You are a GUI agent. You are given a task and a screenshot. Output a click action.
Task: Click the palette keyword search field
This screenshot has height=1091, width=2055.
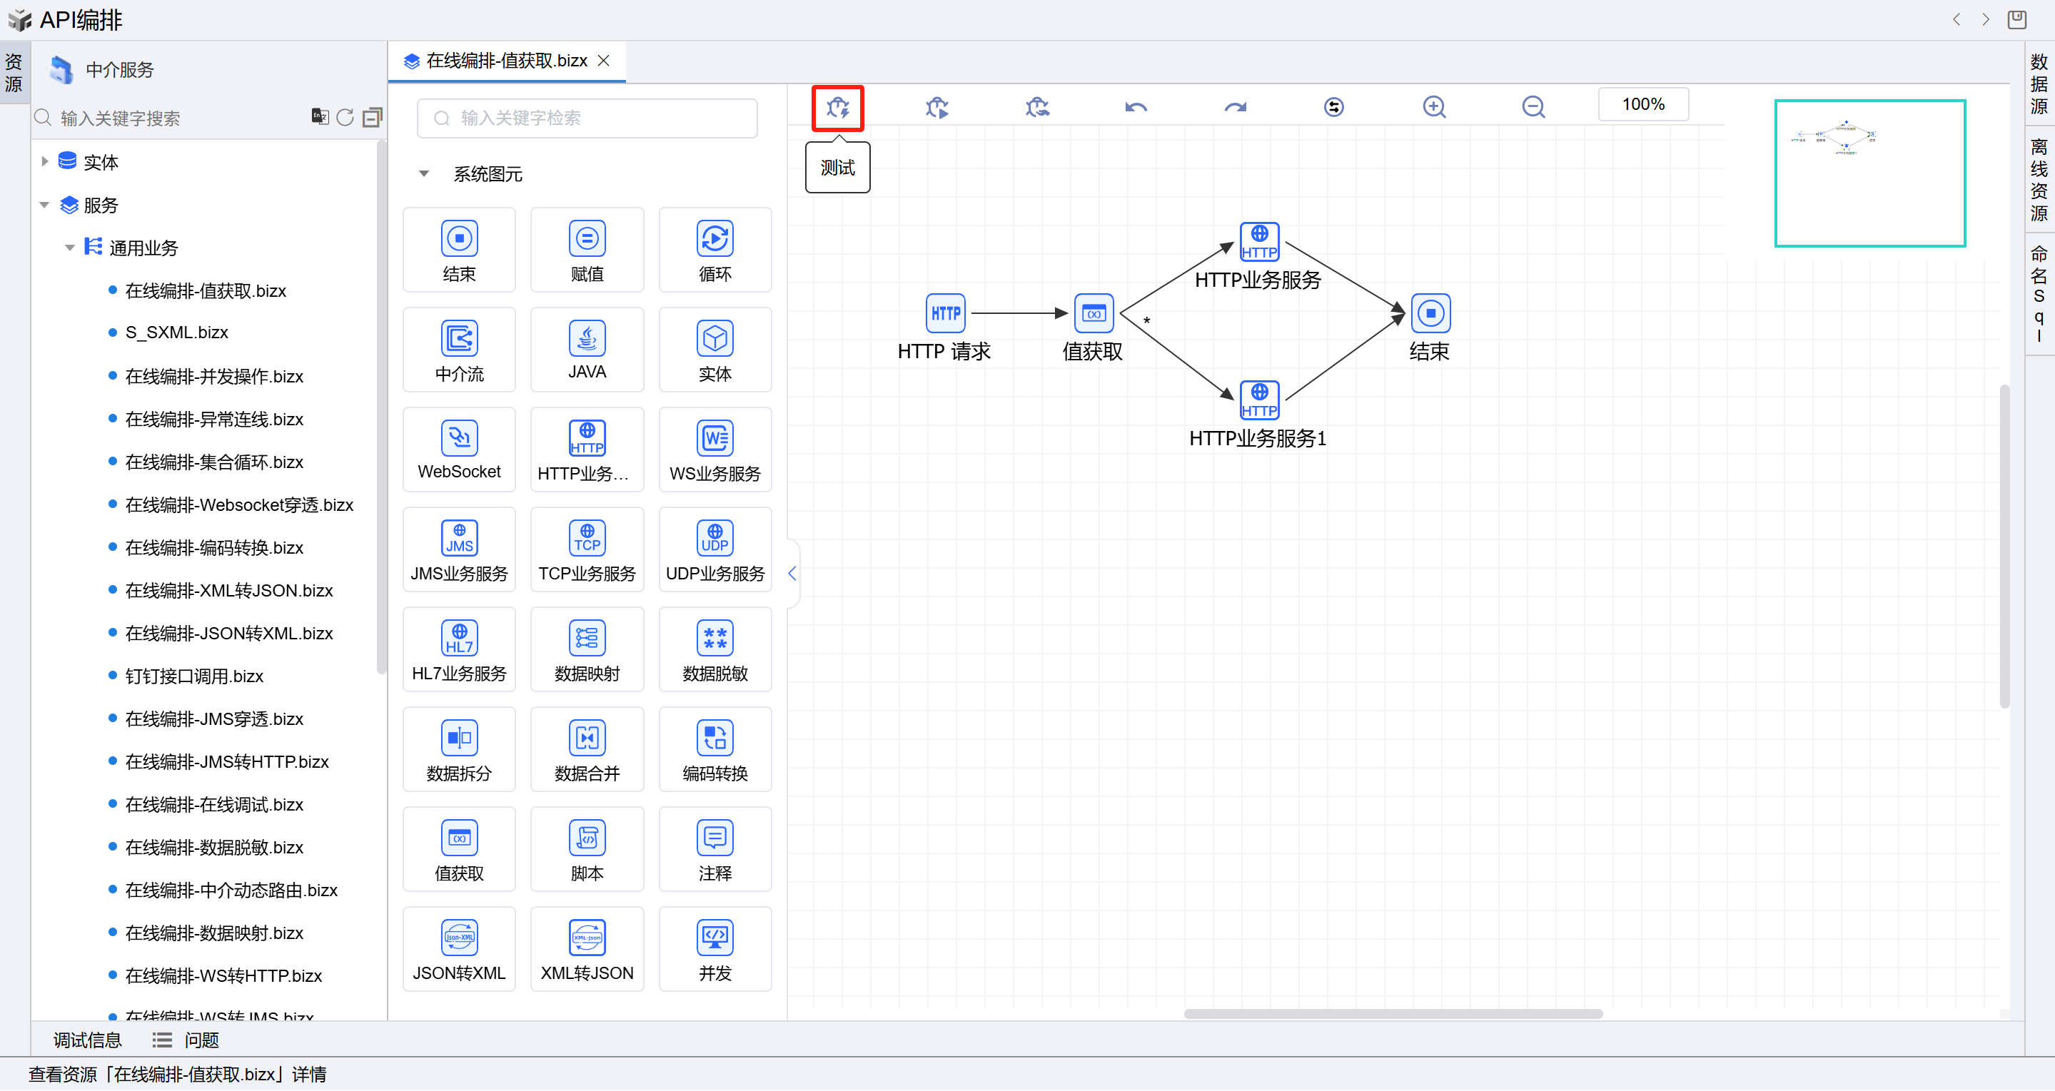click(x=587, y=118)
